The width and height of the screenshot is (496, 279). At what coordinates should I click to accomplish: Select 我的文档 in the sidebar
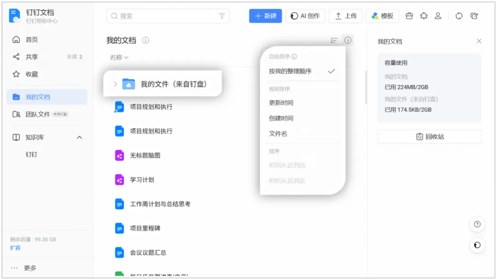[x=47, y=97]
